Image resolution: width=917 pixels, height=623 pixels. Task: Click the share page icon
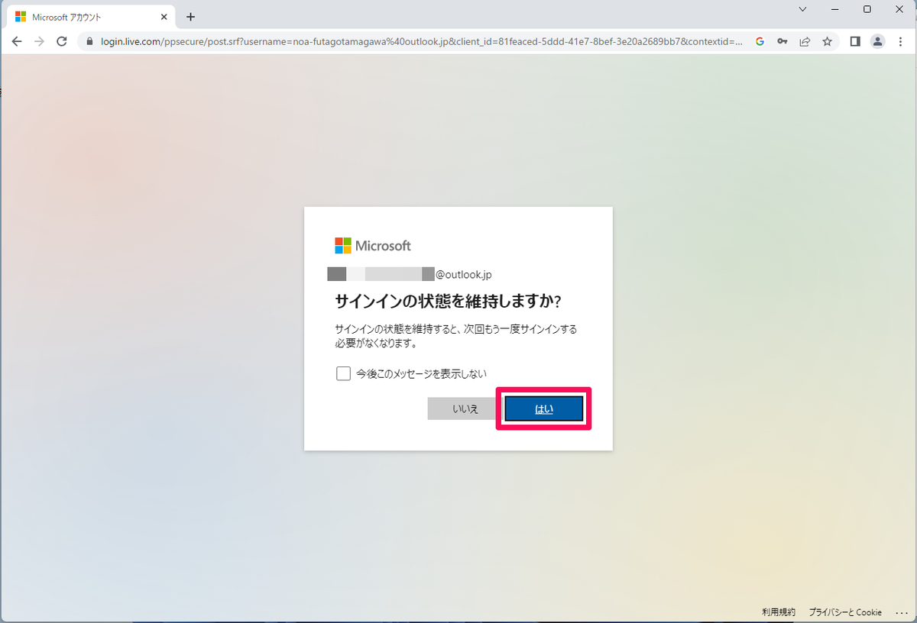805,41
